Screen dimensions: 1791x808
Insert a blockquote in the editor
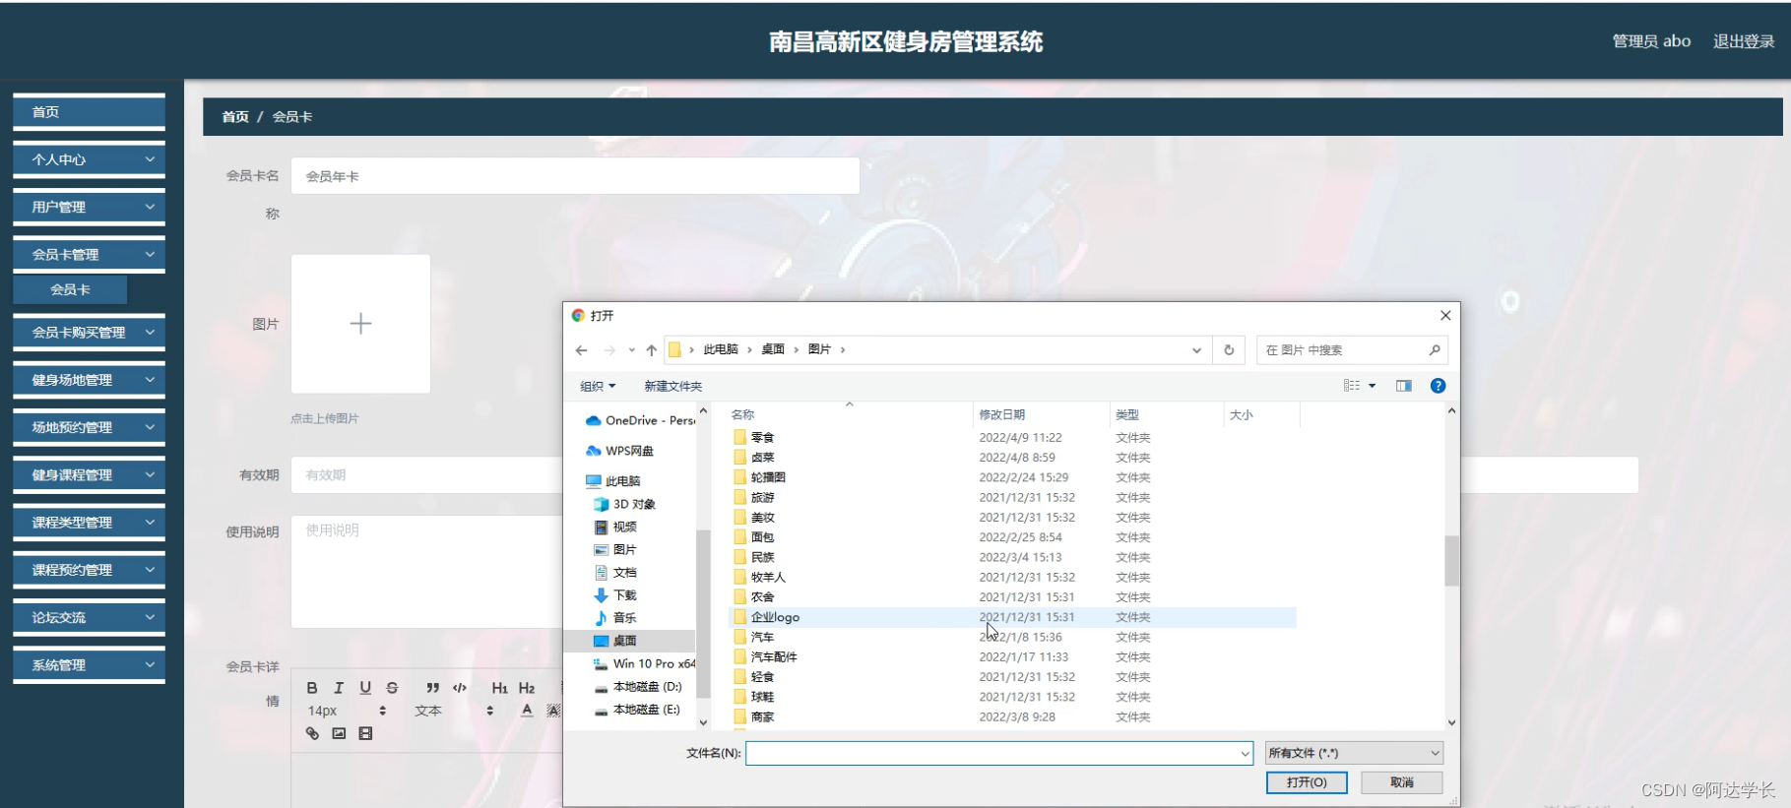click(x=432, y=688)
